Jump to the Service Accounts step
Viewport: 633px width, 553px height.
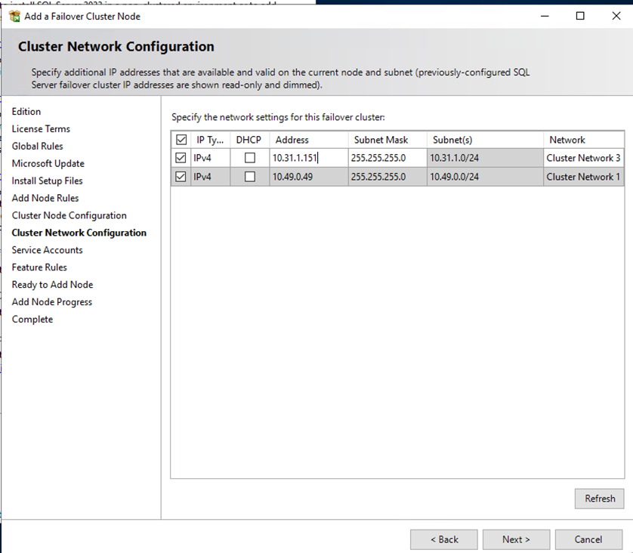tap(47, 250)
